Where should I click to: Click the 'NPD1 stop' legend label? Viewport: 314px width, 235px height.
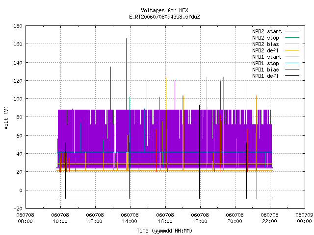coord(265,63)
